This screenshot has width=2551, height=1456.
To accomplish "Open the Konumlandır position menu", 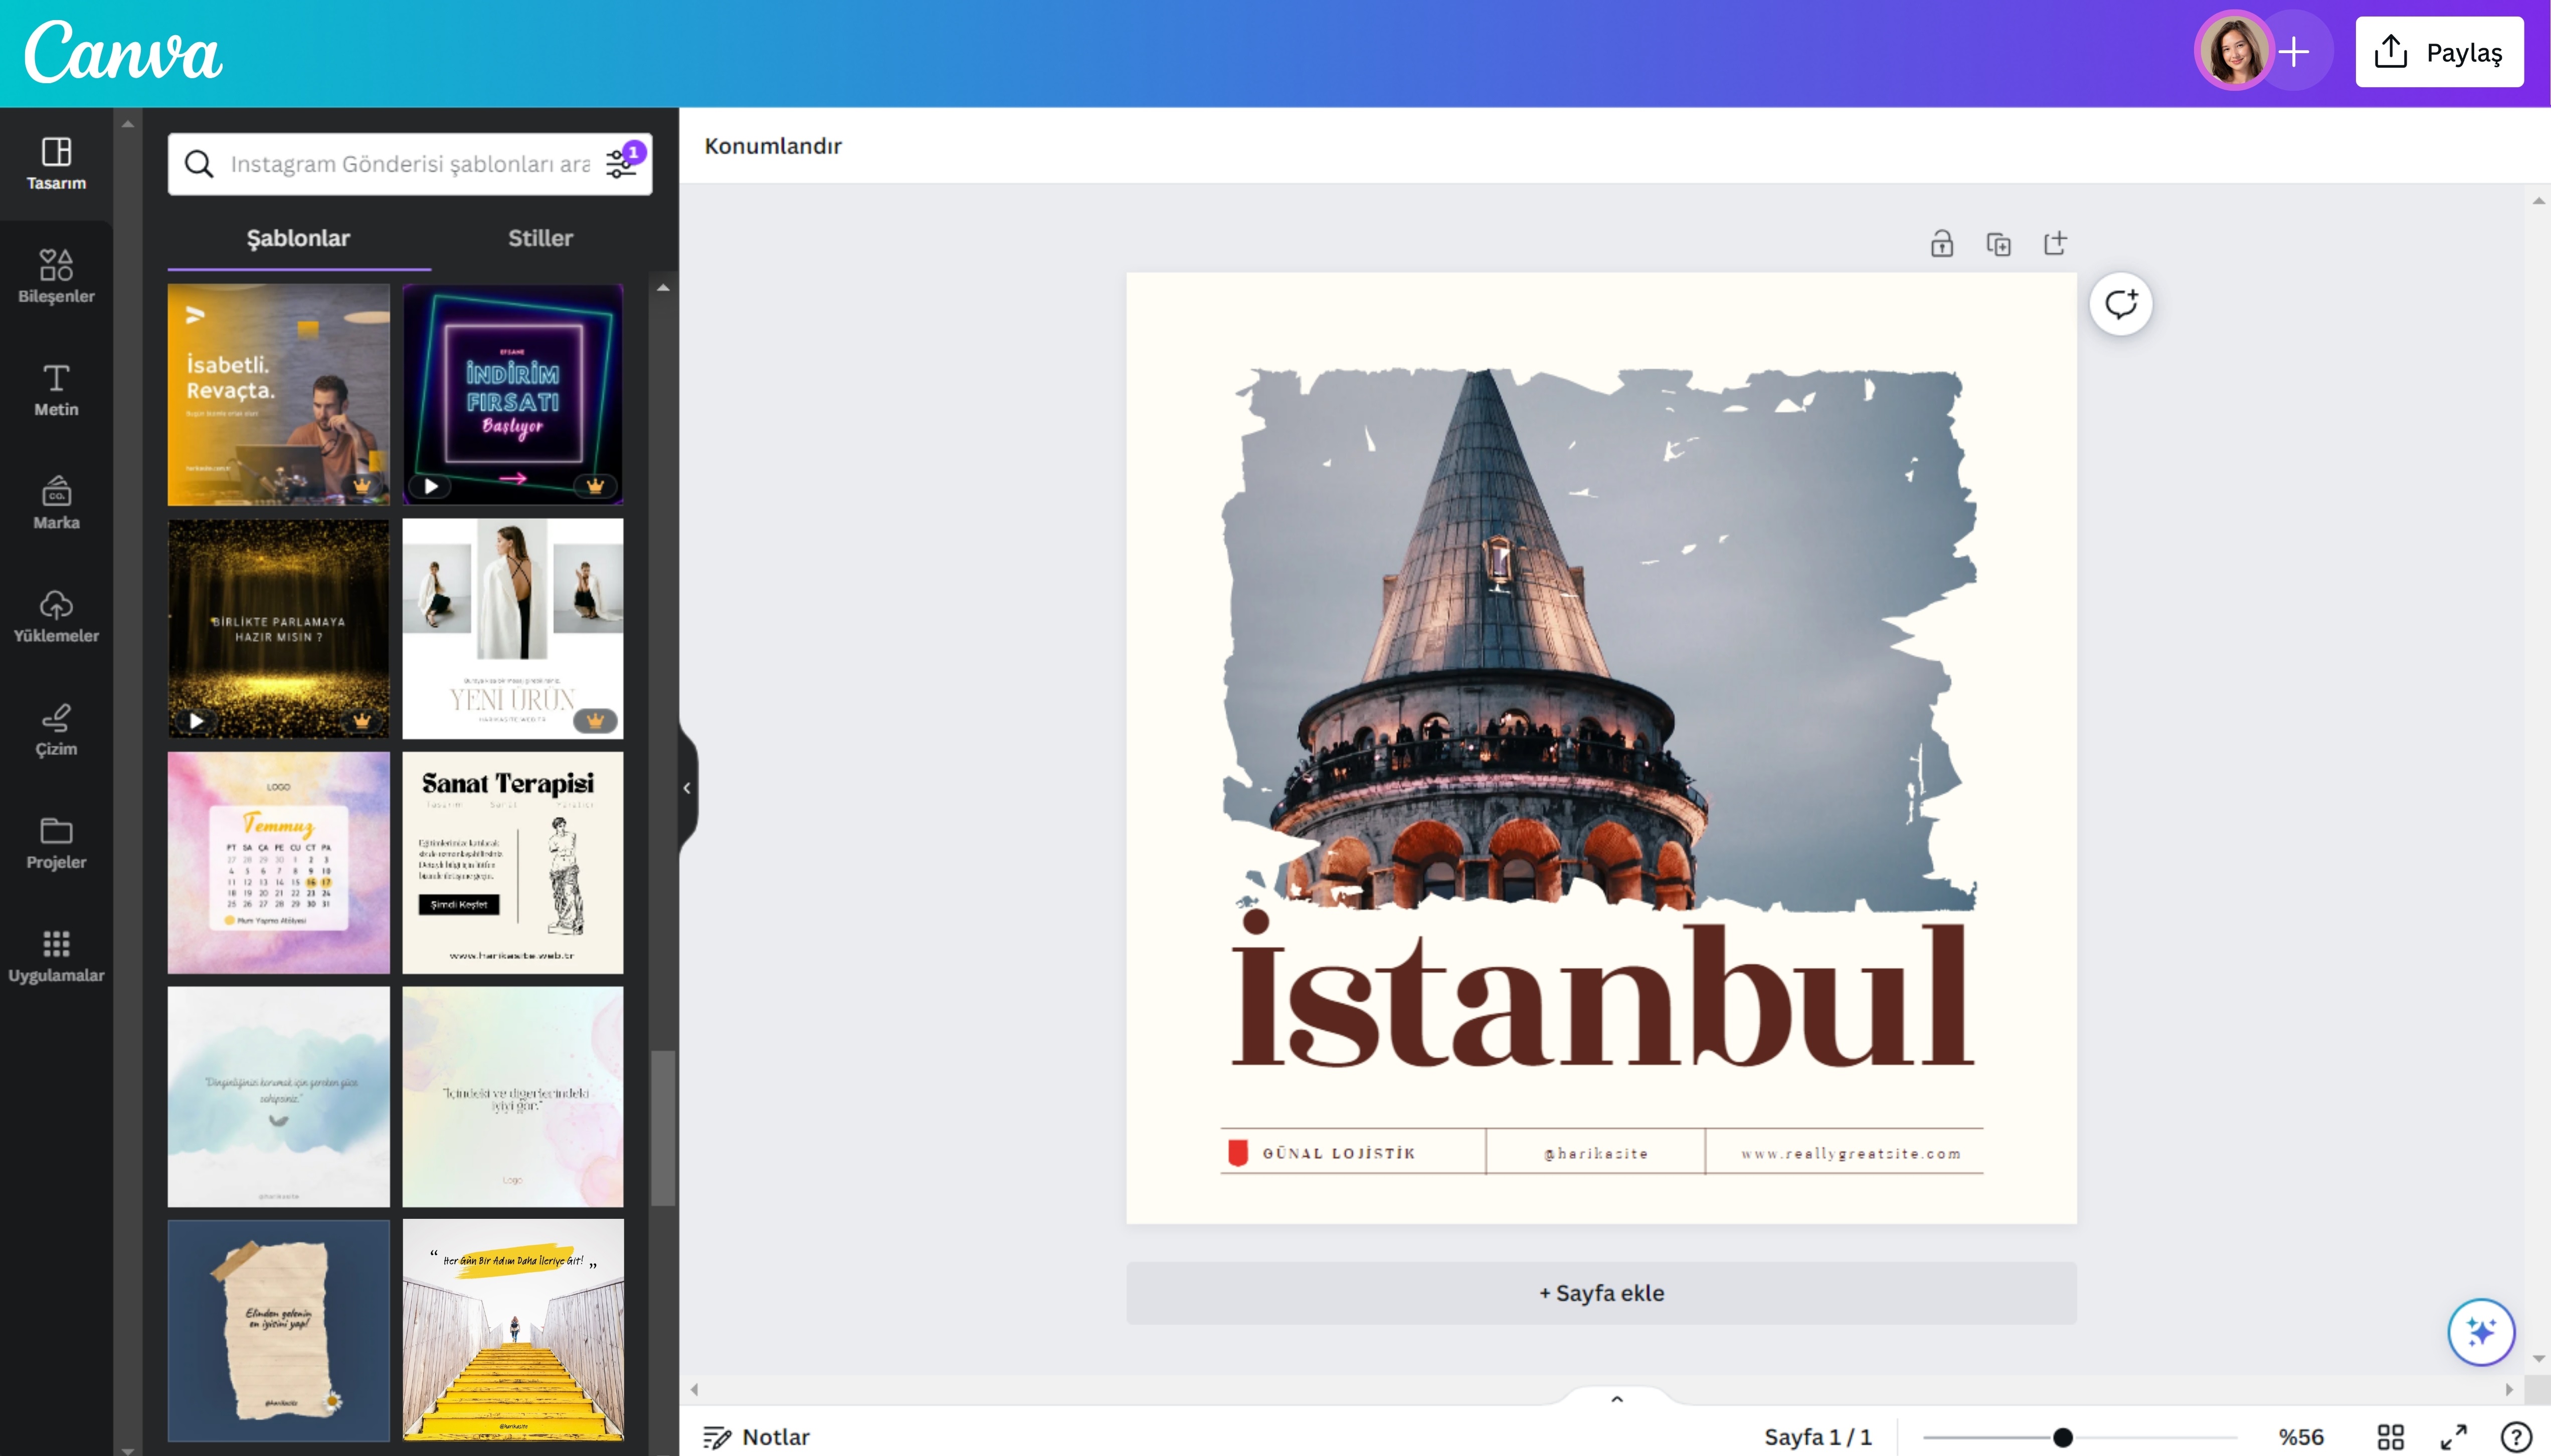I will [773, 146].
